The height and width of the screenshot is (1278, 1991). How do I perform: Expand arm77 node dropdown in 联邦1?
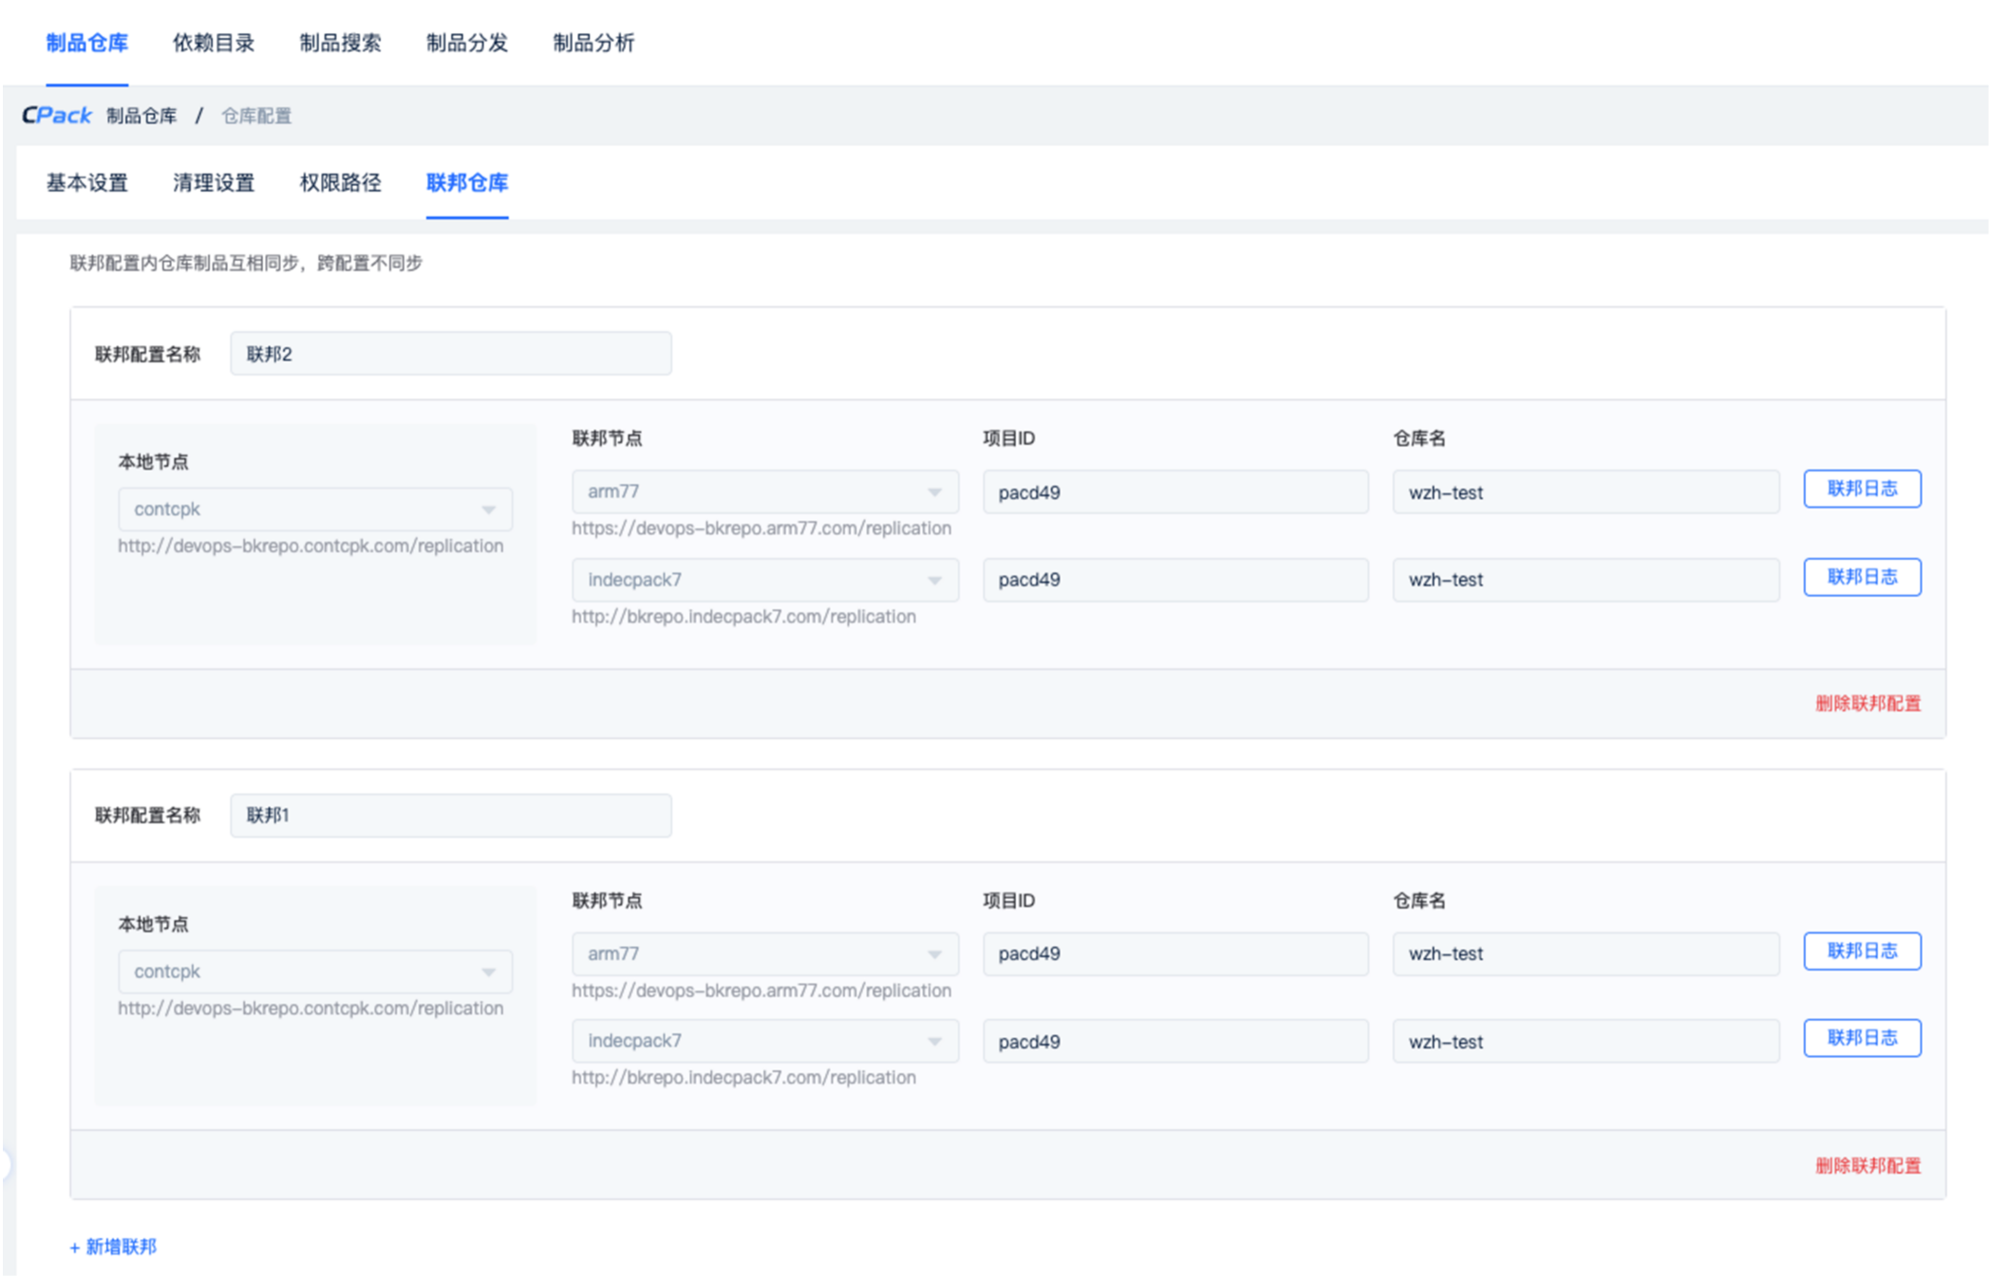[x=764, y=954]
